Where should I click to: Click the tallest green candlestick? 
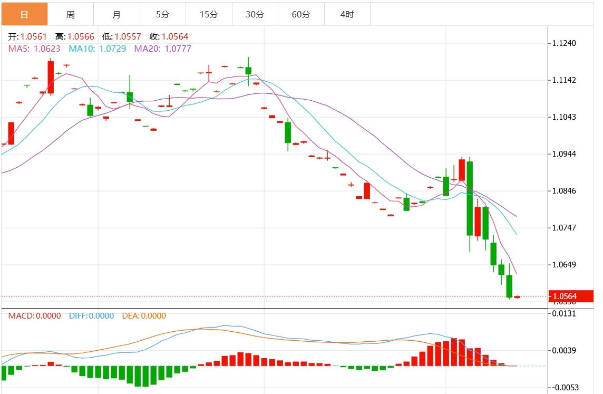(x=469, y=198)
